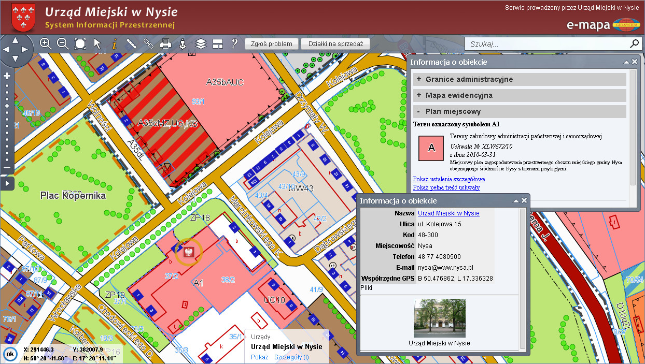This screenshot has width=645, height=364.
Task: Open Pokaż ustalenia szczegółowe link
Action: pyautogui.click(x=449, y=179)
